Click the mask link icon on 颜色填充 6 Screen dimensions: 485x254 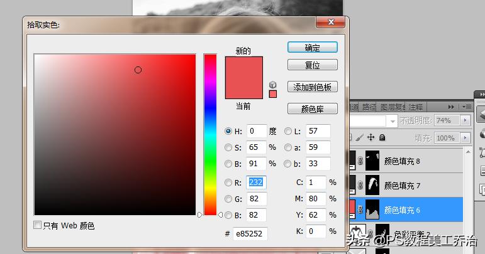click(x=360, y=209)
